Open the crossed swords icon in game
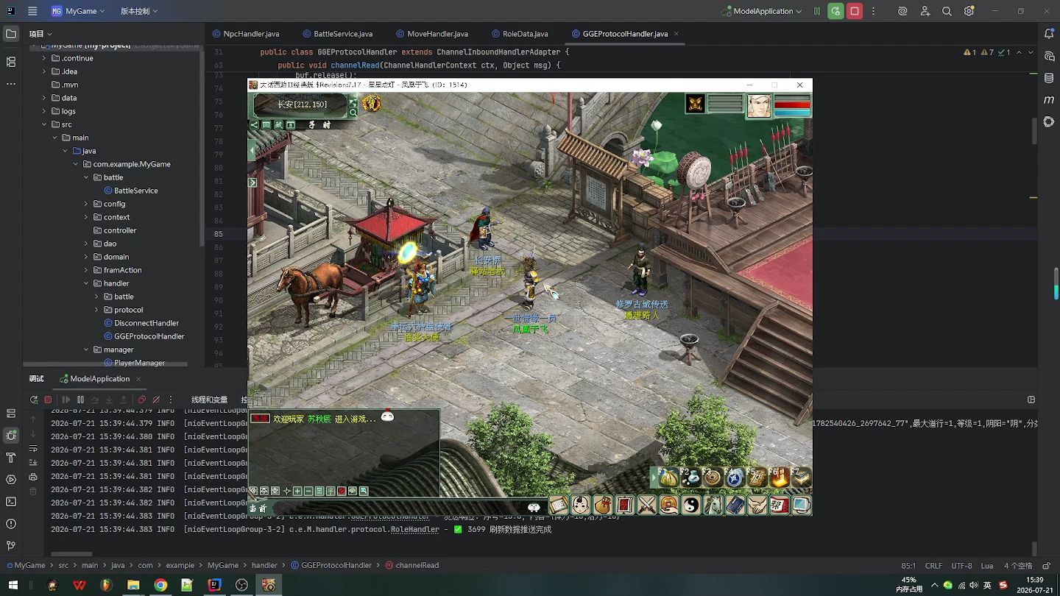This screenshot has height=596, width=1060. point(646,505)
